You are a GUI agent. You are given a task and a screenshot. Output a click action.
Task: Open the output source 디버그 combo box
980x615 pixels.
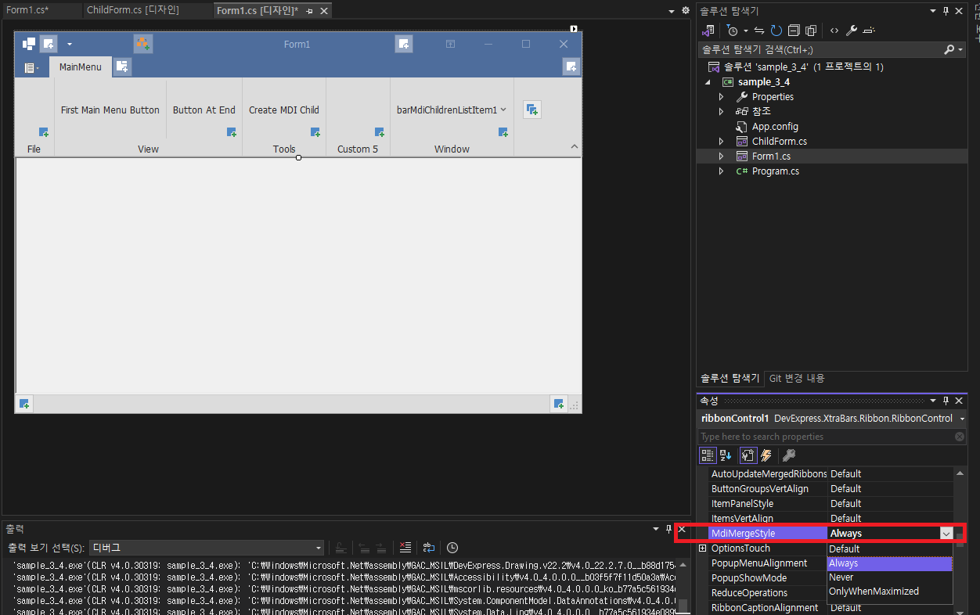click(207, 548)
